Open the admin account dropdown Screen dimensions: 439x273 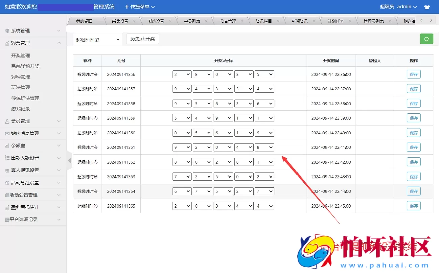(x=408, y=7)
